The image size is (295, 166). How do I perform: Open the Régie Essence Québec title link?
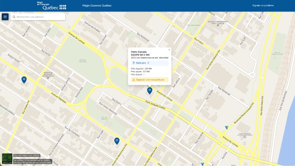point(97,6)
